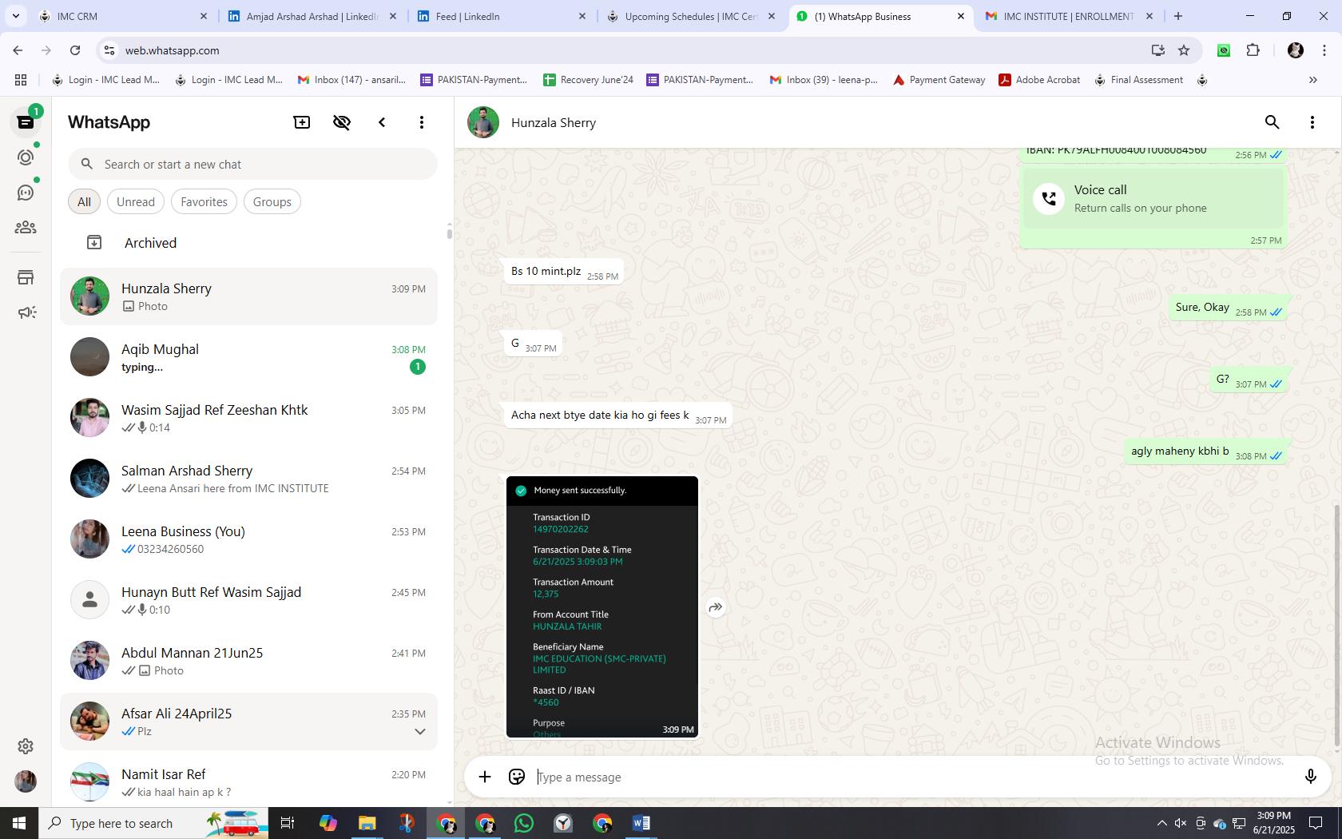
Task: Open Abdul Mannan 21Jun25 chat
Action: (248, 661)
